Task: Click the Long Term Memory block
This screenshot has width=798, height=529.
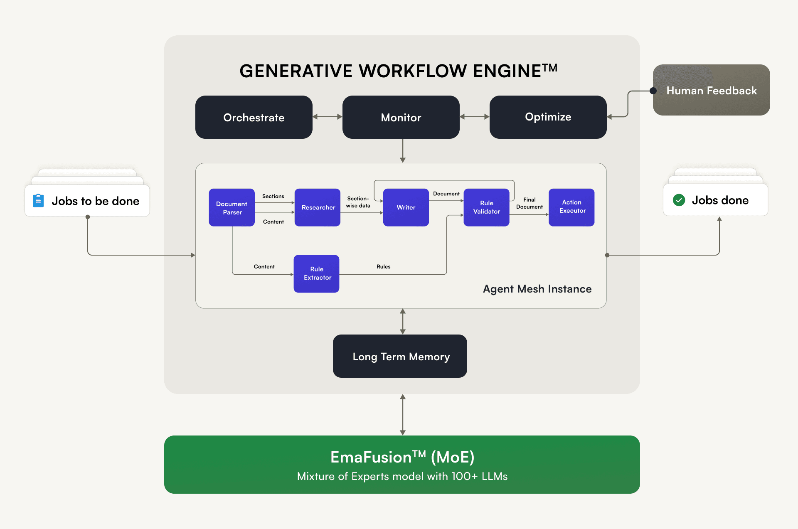Action: [400, 356]
